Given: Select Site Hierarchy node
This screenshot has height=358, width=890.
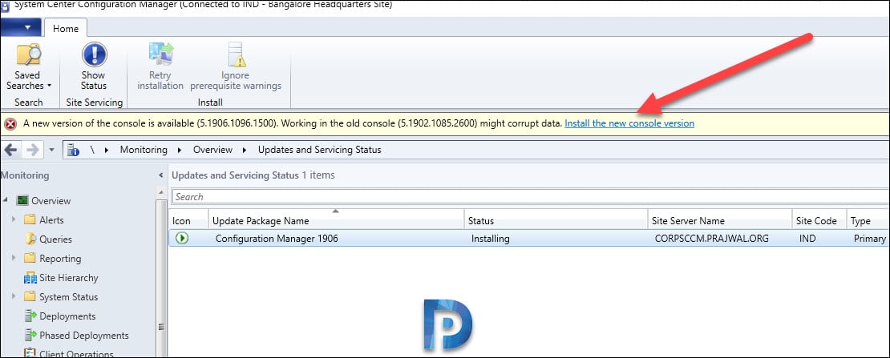Looking at the screenshot, I should tap(69, 278).
